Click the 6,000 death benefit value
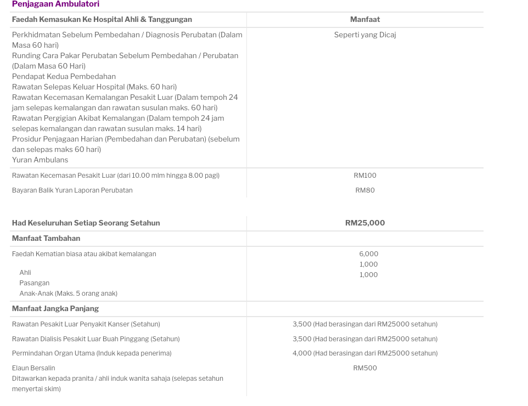This screenshot has height=406, width=528. [x=368, y=254]
